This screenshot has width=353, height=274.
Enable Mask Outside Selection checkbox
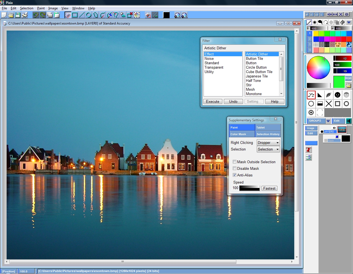click(x=235, y=162)
